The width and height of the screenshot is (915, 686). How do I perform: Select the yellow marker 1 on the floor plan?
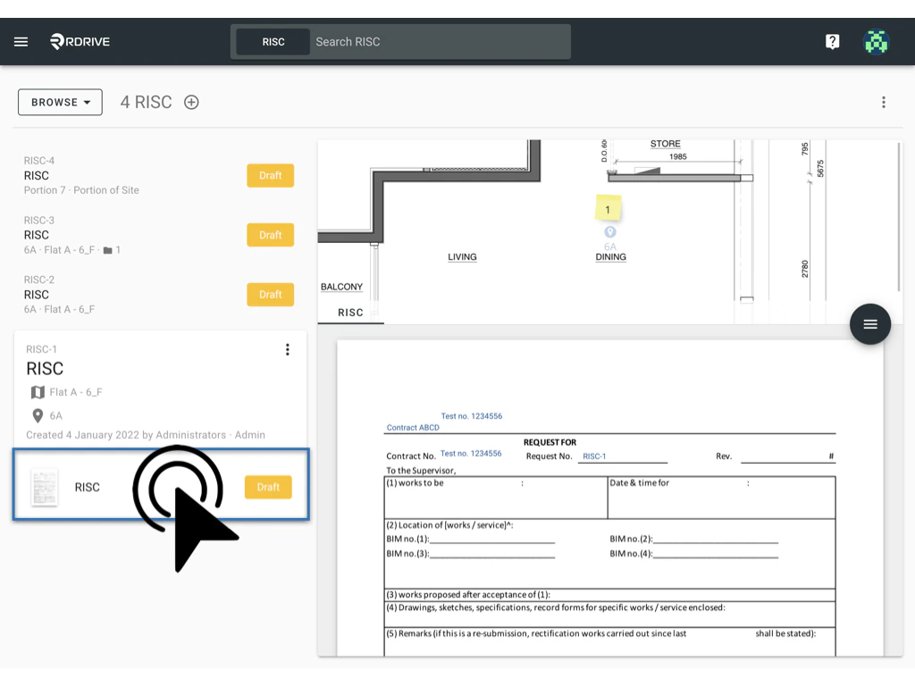click(x=609, y=207)
